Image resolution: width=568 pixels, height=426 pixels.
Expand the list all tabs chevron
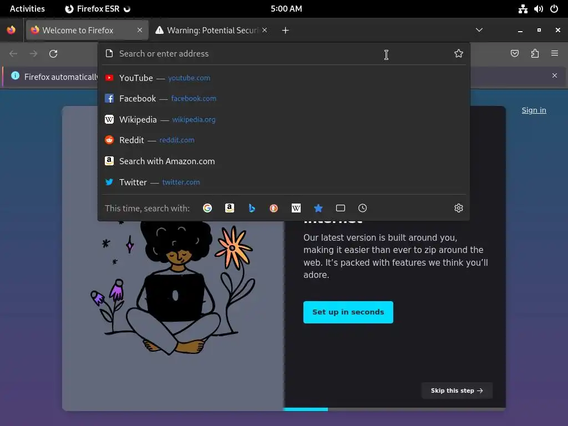(479, 30)
